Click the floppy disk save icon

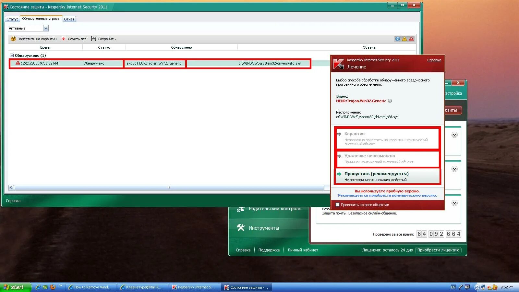pos(93,39)
